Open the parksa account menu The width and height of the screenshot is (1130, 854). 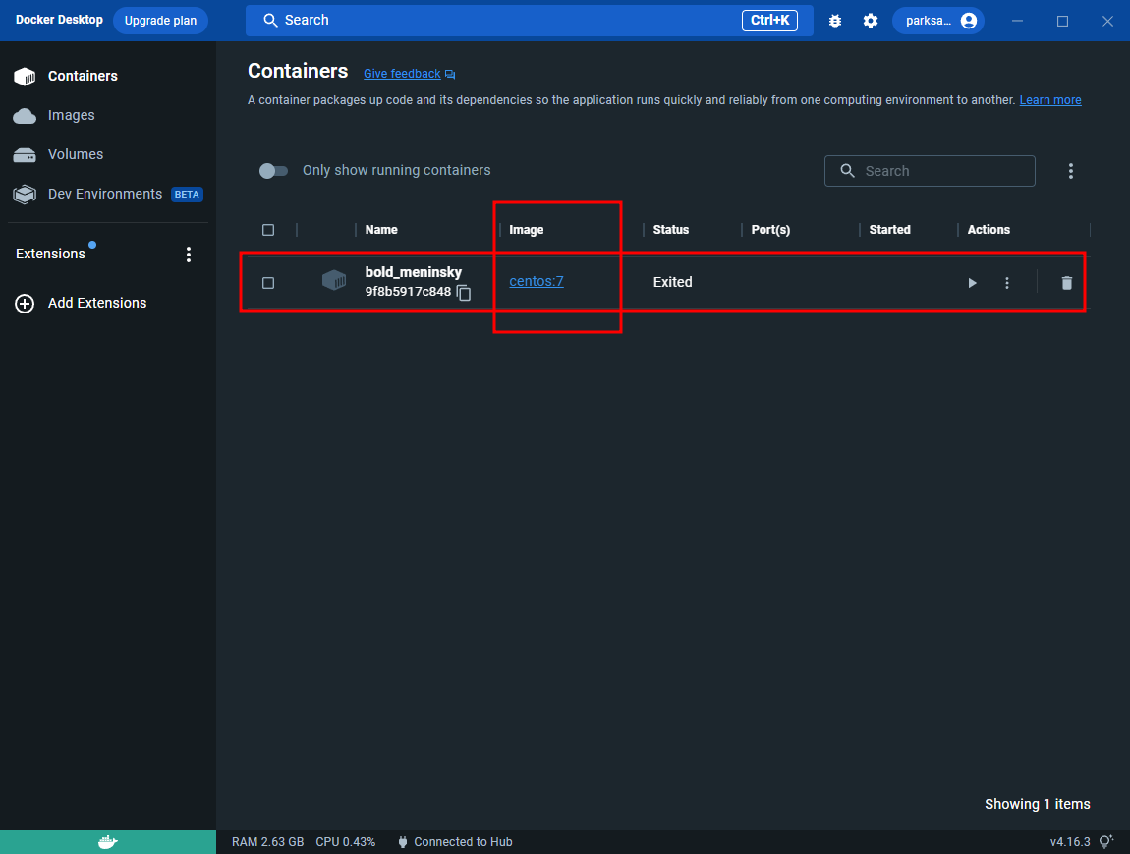[x=938, y=21]
